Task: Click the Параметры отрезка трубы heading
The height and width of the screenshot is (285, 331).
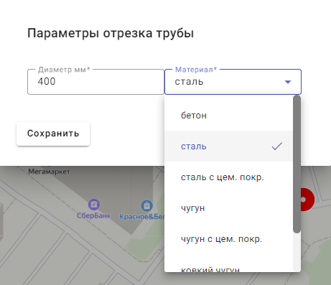Action: click(111, 33)
